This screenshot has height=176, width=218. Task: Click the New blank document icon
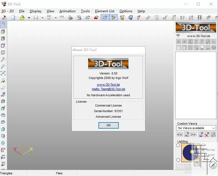point(13,18)
